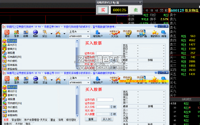Image resolution: width=200 pixels, height=125 pixels.
Task: Expand 系统 dropdown arrow in (360) window
Action: tap(65, 34)
